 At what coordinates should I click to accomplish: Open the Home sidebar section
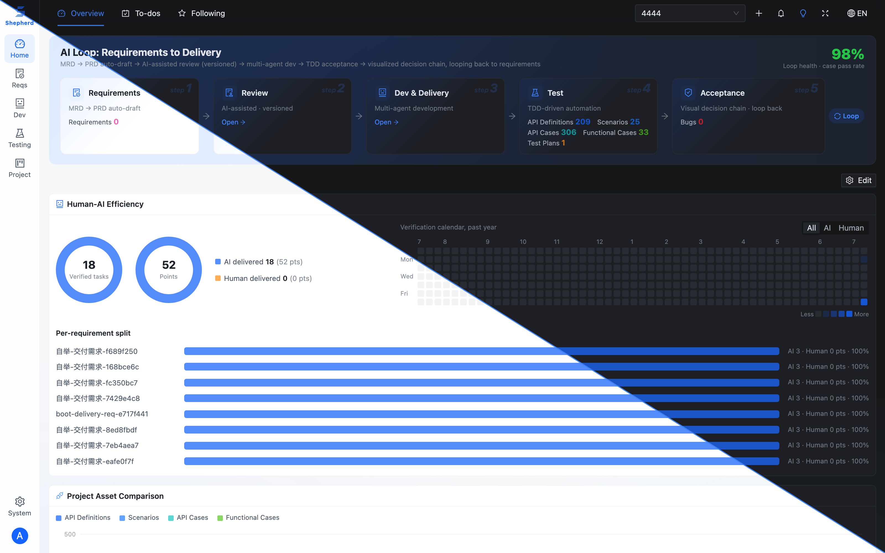point(20,49)
